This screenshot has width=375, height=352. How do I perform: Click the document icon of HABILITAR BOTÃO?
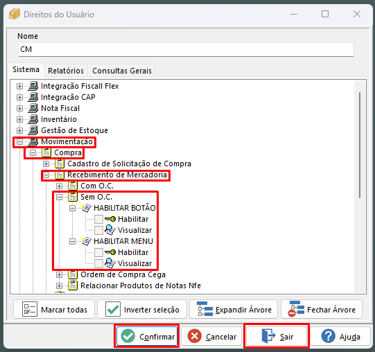[86, 208]
